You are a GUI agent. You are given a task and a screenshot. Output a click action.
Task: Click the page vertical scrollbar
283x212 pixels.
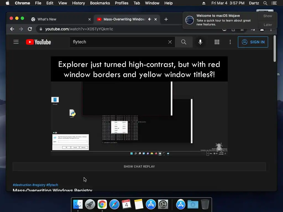(x=275, y=49)
